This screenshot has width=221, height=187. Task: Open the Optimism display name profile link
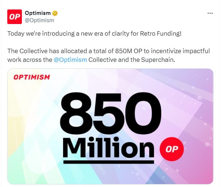[38, 13]
